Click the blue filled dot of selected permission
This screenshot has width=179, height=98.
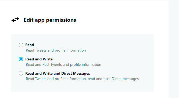point(21,59)
